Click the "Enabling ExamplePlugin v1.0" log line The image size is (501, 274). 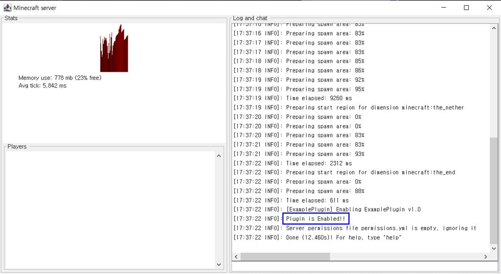[x=353, y=210]
